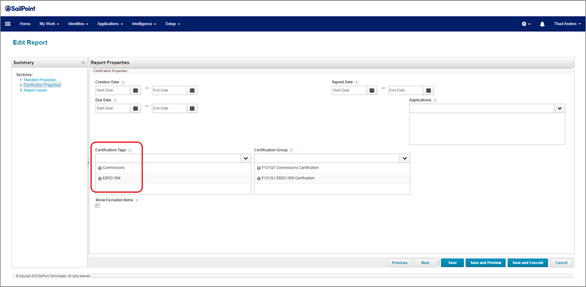The height and width of the screenshot is (287, 586).
Task: Collapse the Summary side panel
Action: click(83, 63)
